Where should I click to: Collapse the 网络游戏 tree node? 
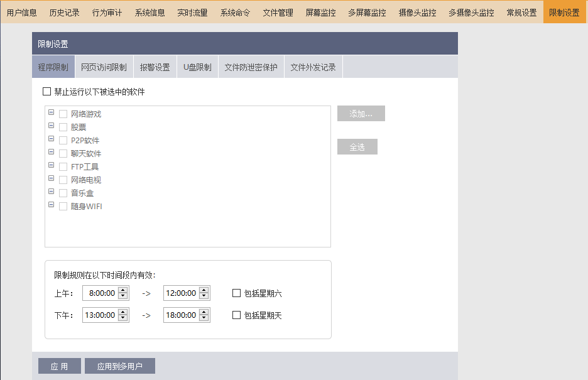[x=51, y=113]
